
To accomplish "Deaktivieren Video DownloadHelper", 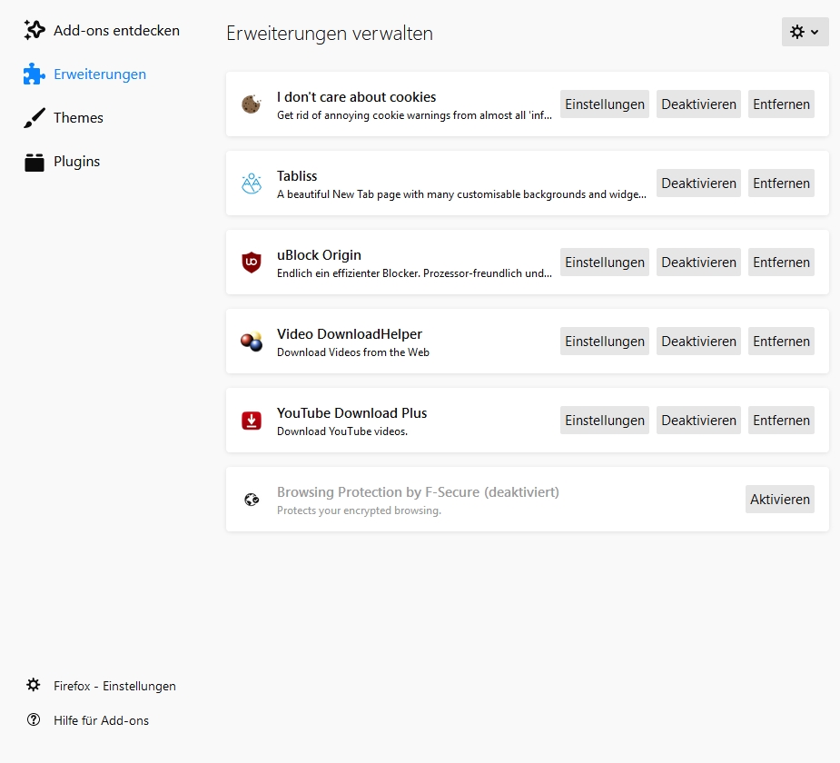I will [698, 342].
